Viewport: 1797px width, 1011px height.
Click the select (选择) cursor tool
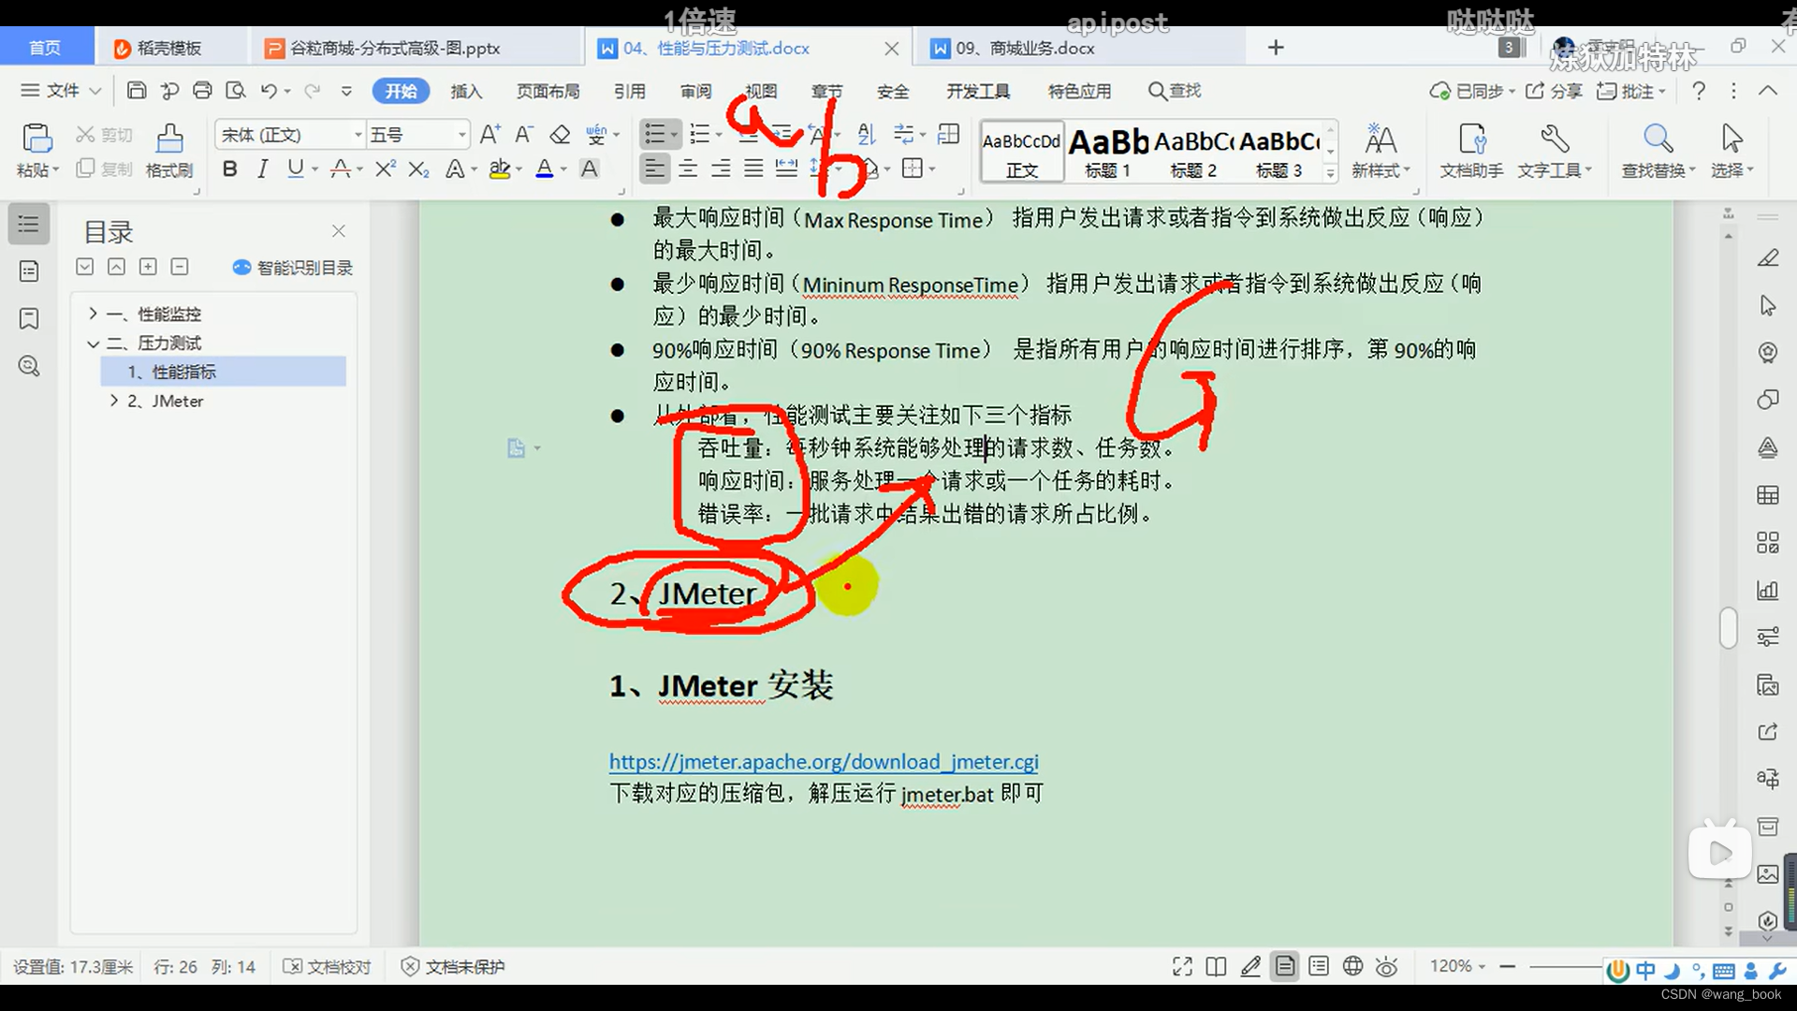click(1731, 150)
